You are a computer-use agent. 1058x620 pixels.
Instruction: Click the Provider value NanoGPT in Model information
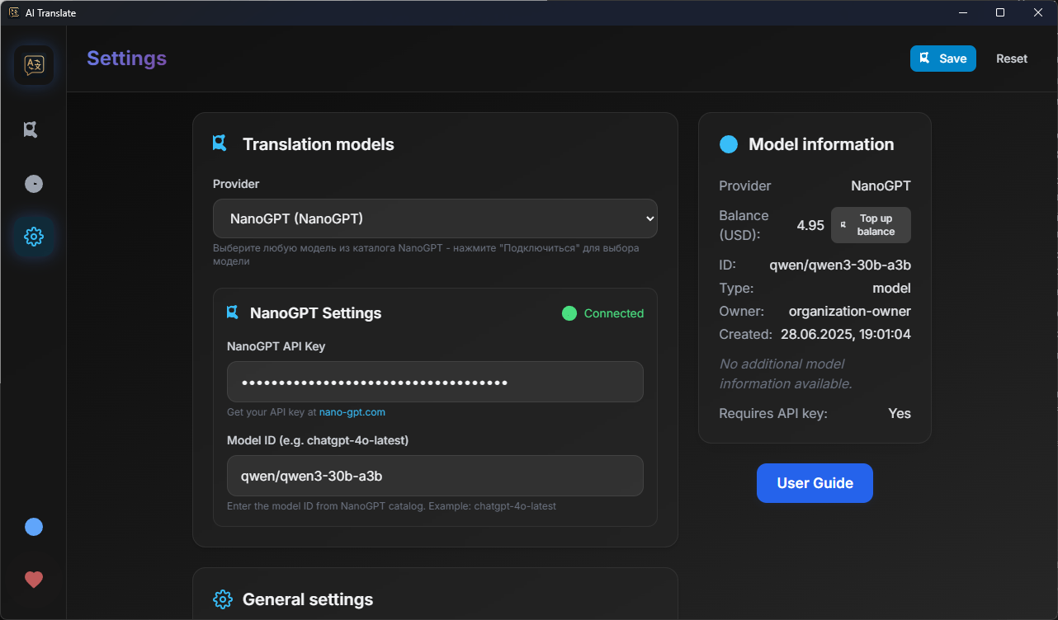coord(881,186)
